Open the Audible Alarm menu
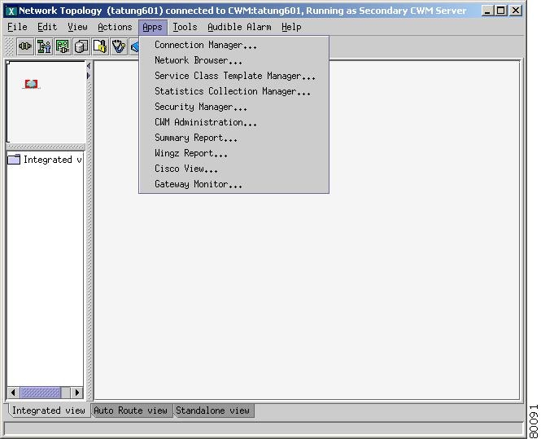 point(239,27)
